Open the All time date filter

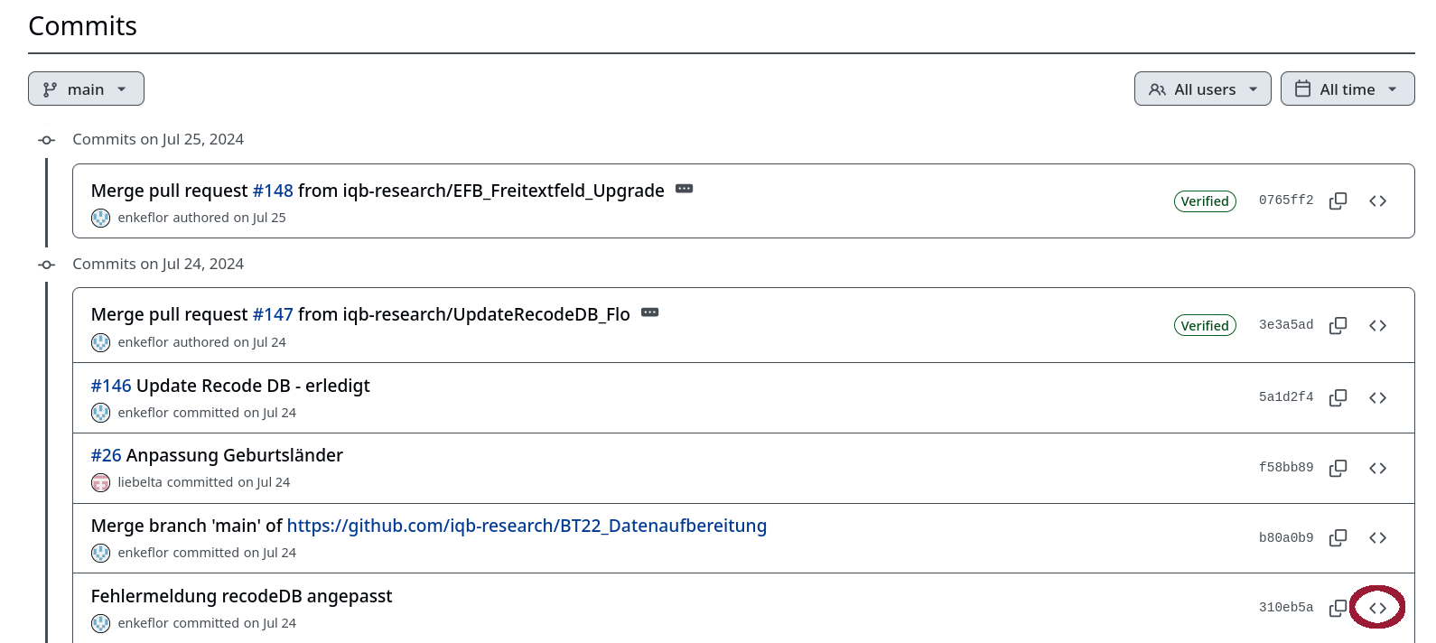tap(1347, 89)
